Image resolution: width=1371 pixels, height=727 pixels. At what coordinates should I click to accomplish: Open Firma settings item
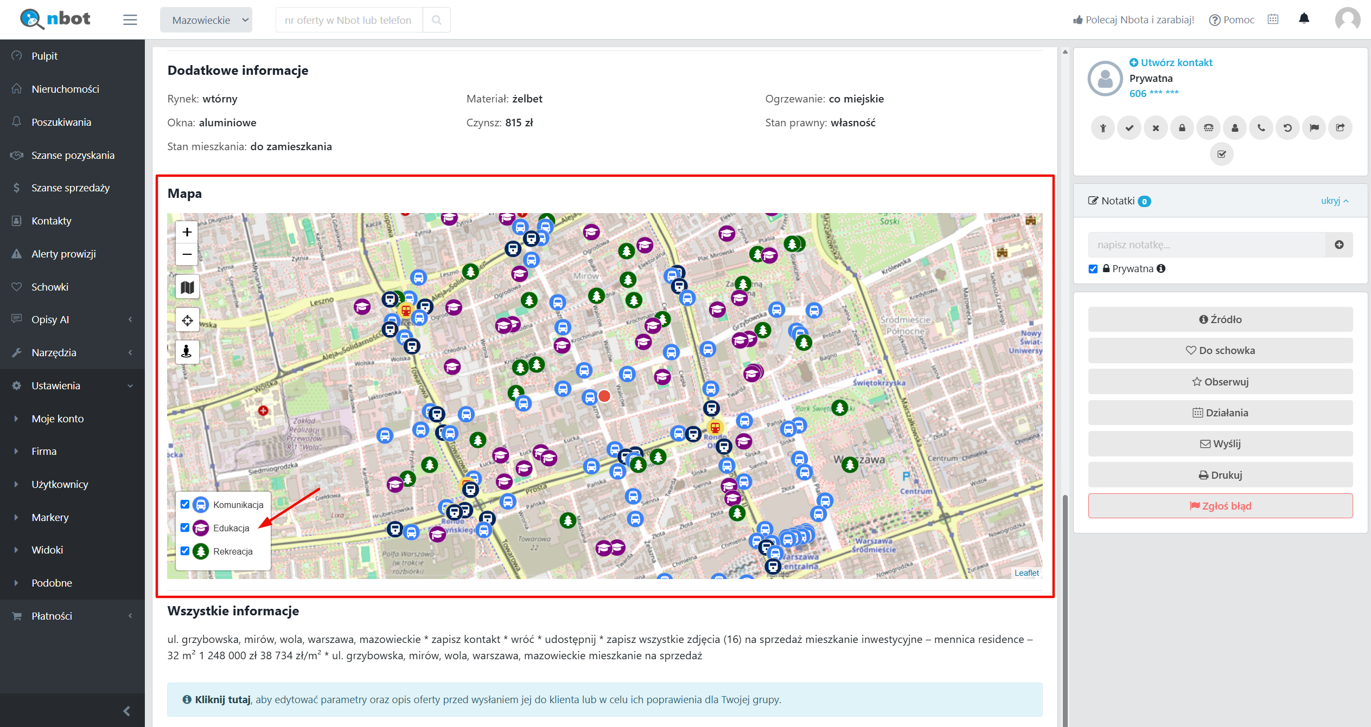coord(73,451)
